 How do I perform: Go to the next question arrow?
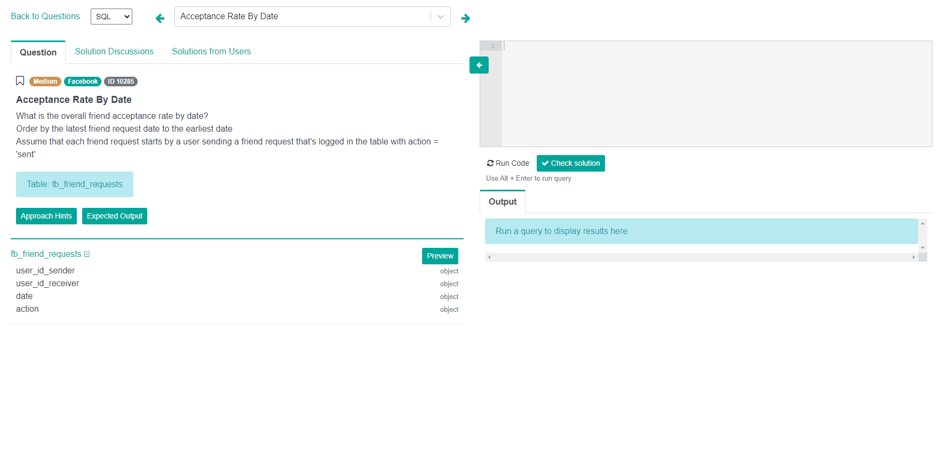tap(466, 19)
